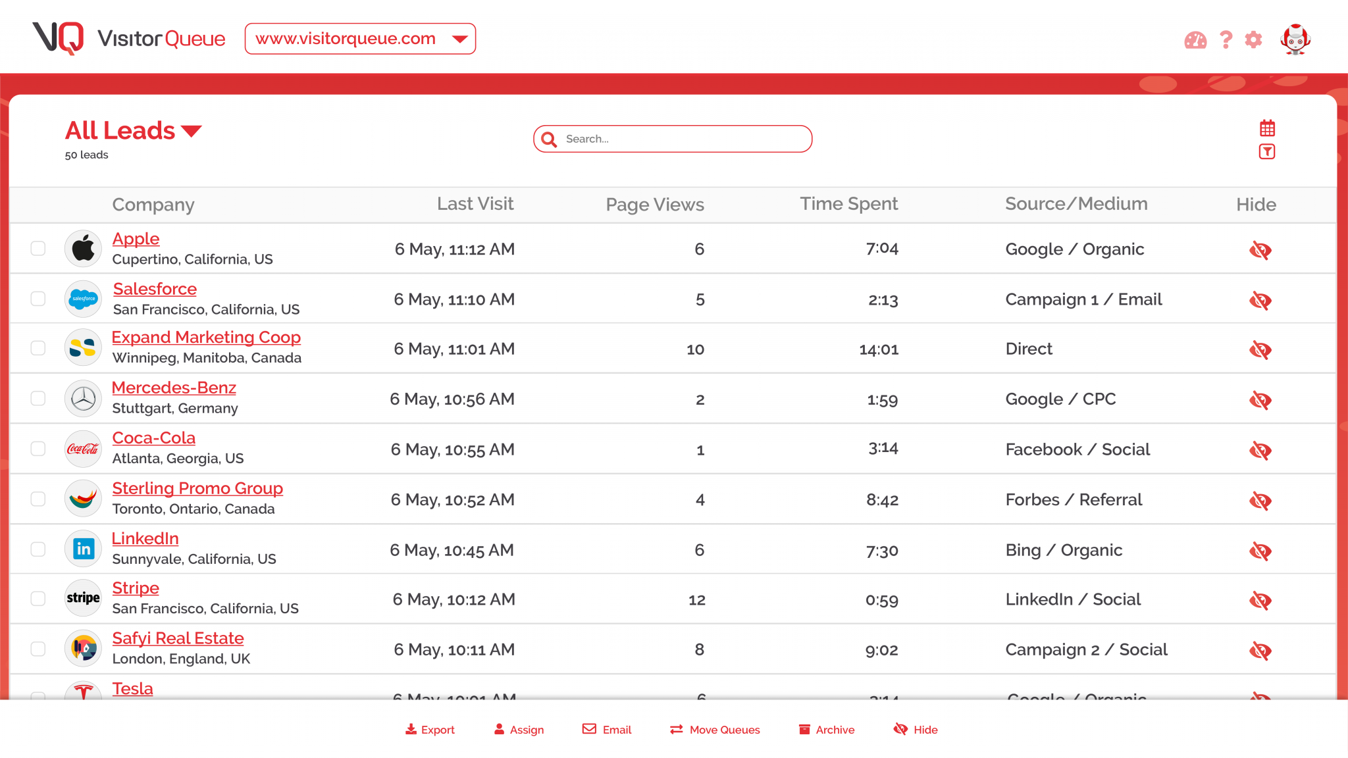Open settings via the gear icon

1253,39
